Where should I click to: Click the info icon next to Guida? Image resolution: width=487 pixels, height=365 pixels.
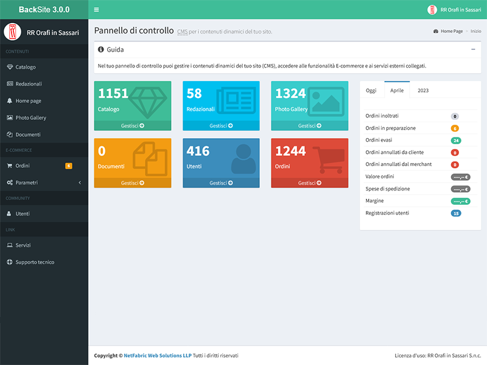point(100,49)
